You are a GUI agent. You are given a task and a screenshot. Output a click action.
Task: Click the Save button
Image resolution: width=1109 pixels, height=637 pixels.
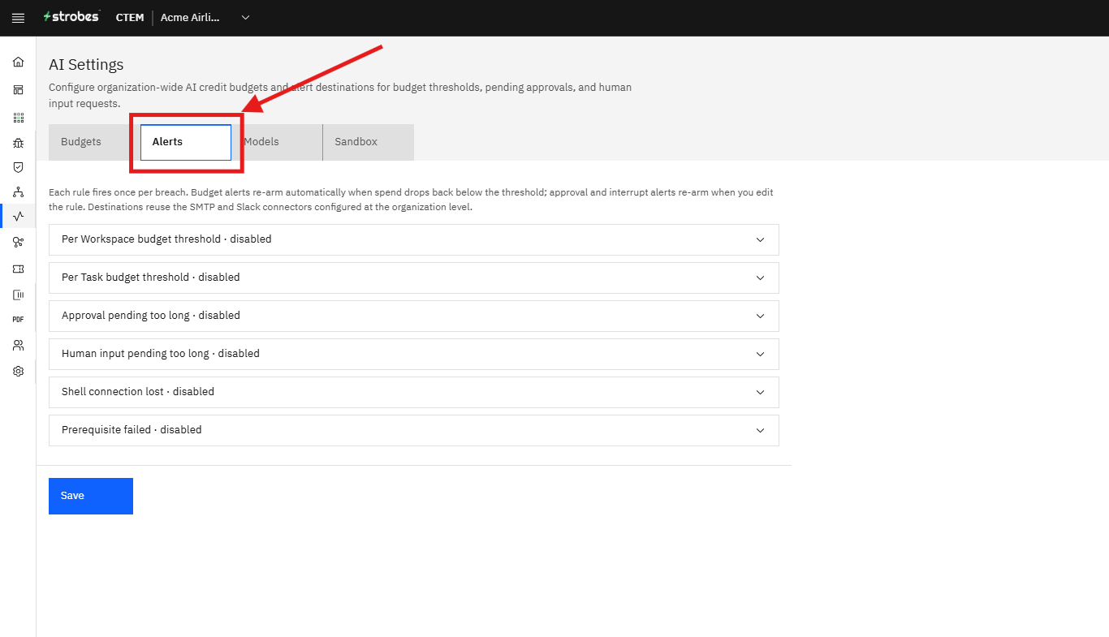[x=91, y=496]
